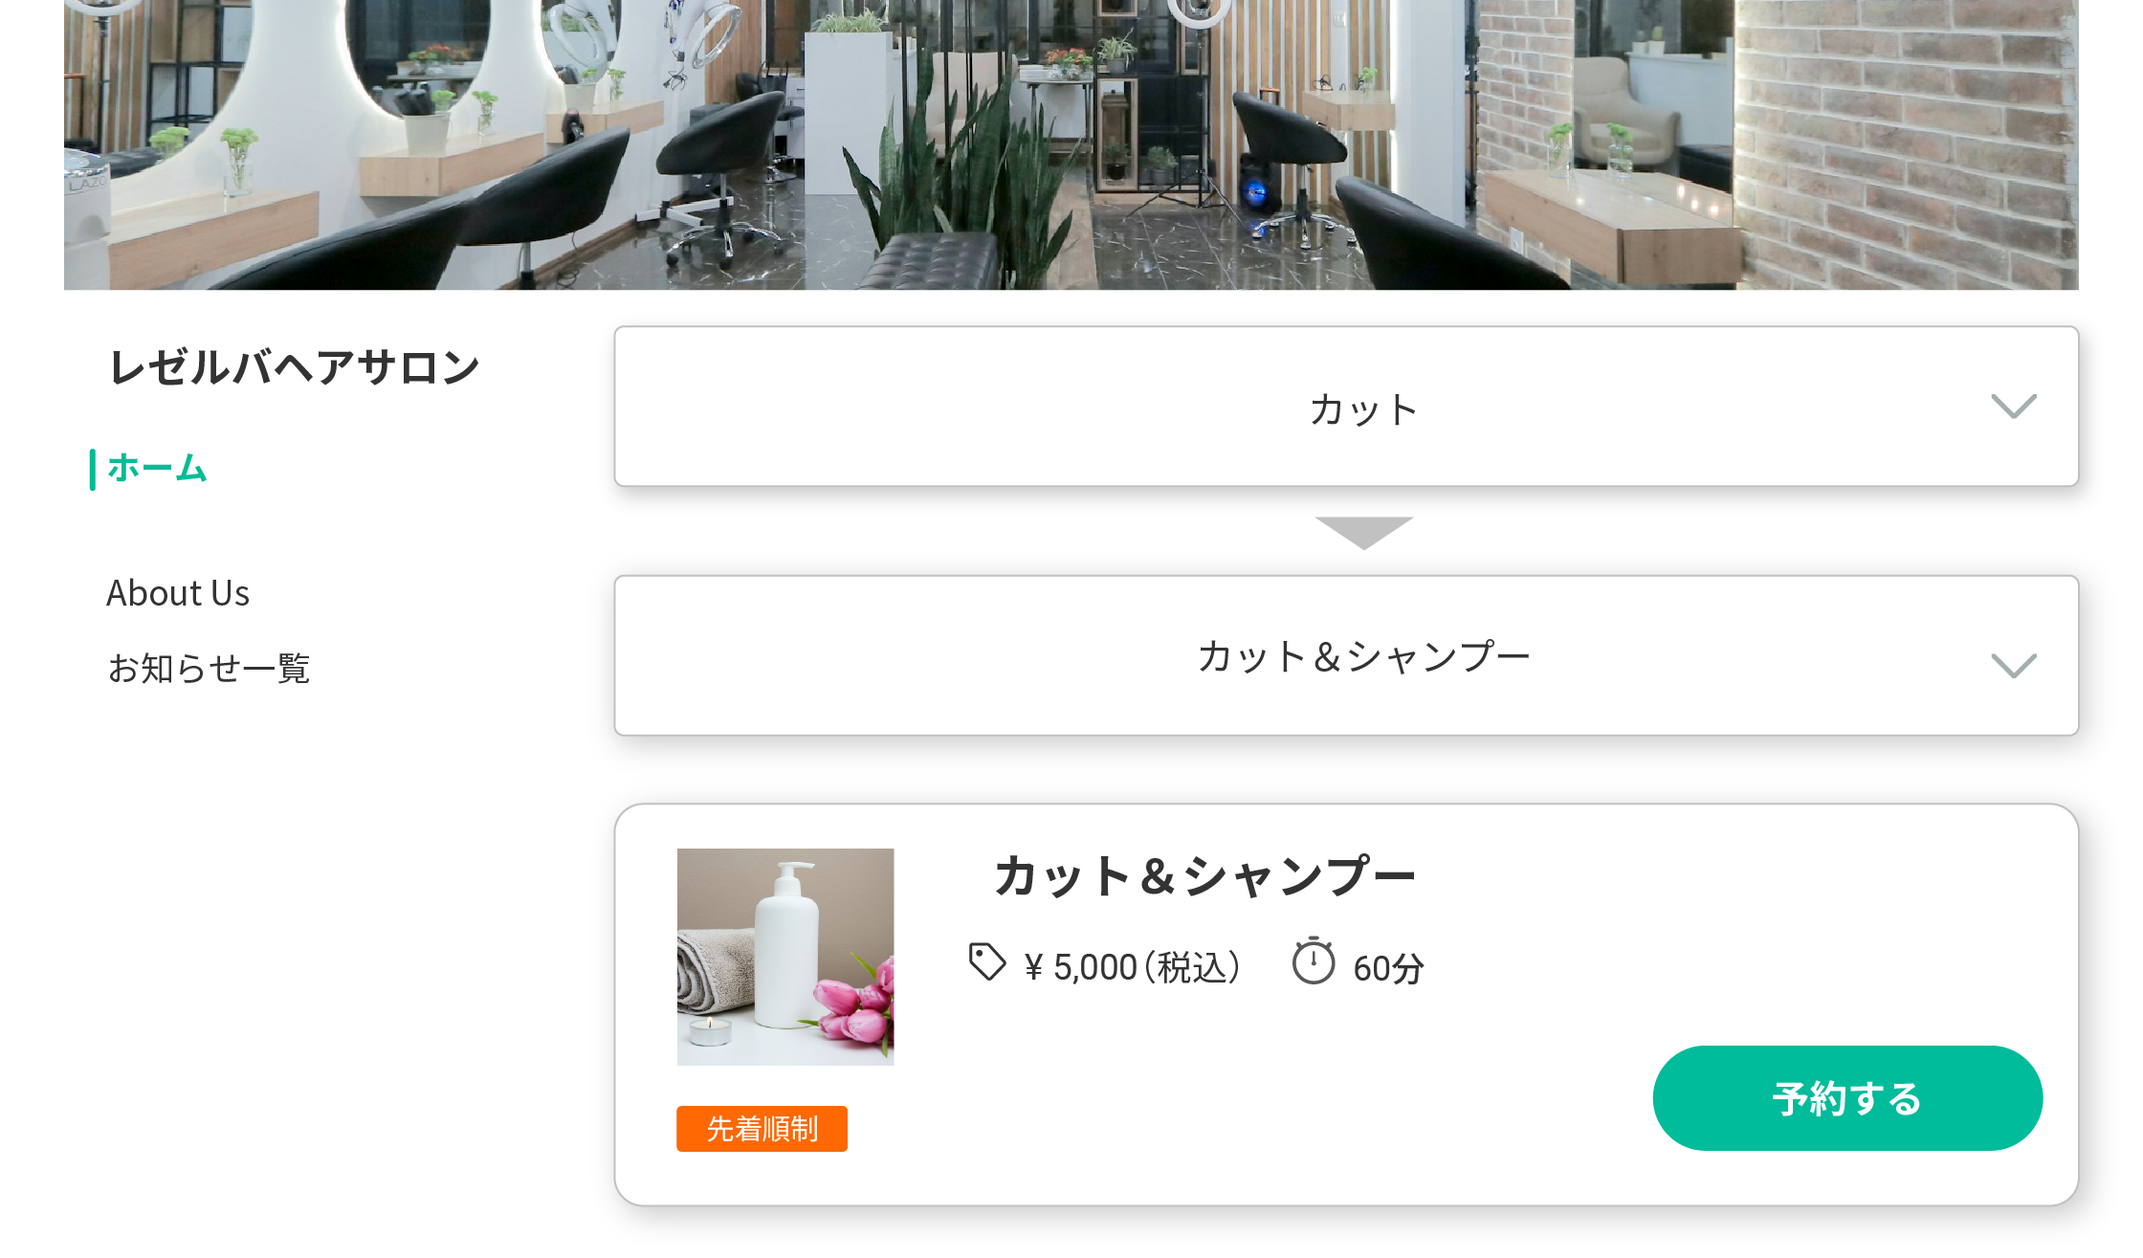The width and height of the screenshot is (2143, 1258).
Task: Click the price tag icon
Action: tap(987, 962)
